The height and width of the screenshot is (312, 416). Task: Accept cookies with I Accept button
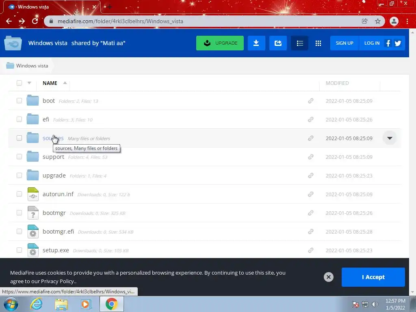point(373,277)
